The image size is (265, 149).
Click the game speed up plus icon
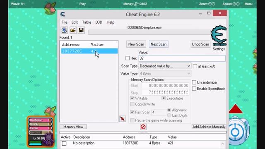click(234, 4)
